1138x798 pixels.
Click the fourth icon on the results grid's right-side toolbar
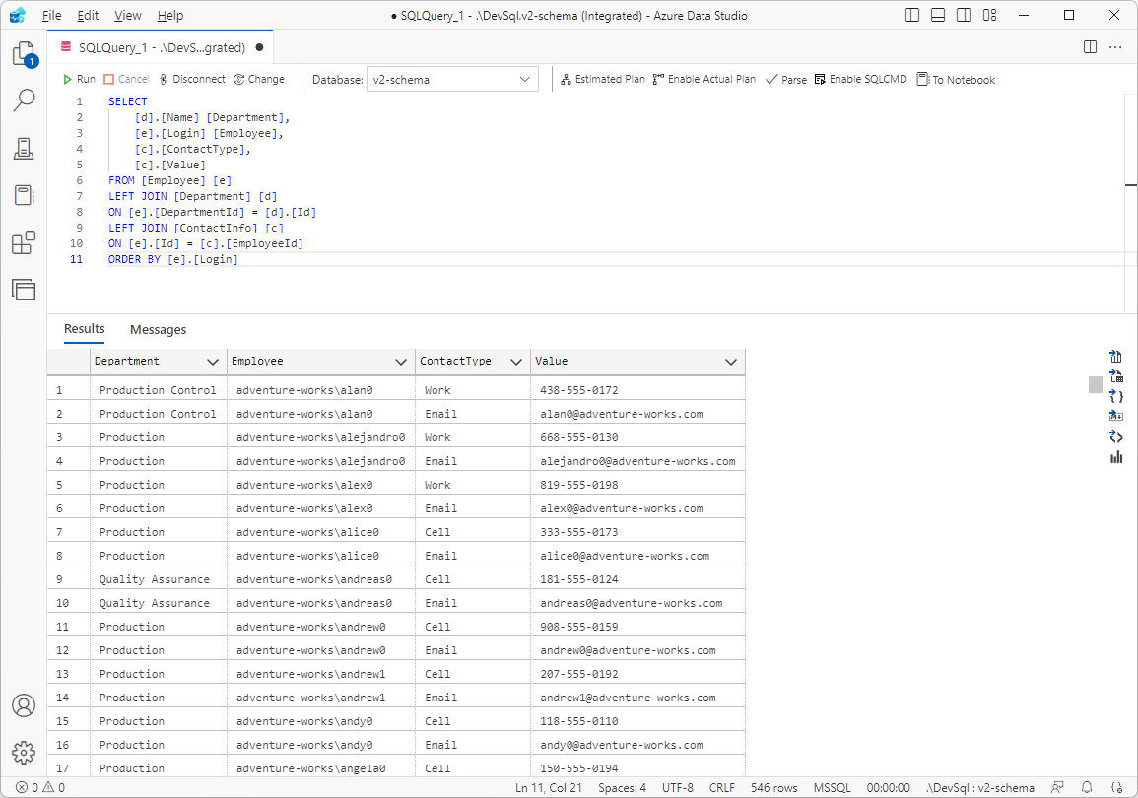coord(1116,416)
